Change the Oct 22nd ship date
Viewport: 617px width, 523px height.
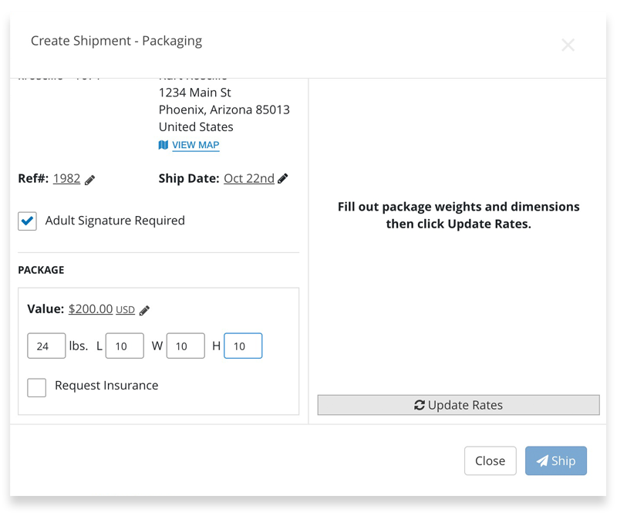click(x=248, y=178)
